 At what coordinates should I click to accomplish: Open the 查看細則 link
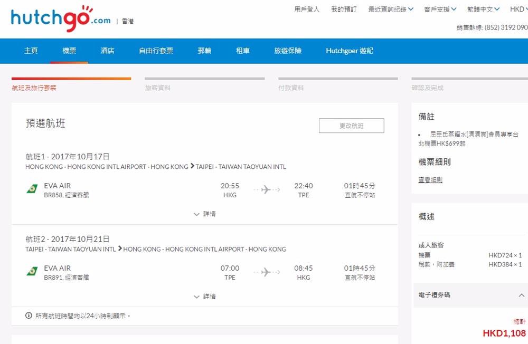[x=430, y=180]
